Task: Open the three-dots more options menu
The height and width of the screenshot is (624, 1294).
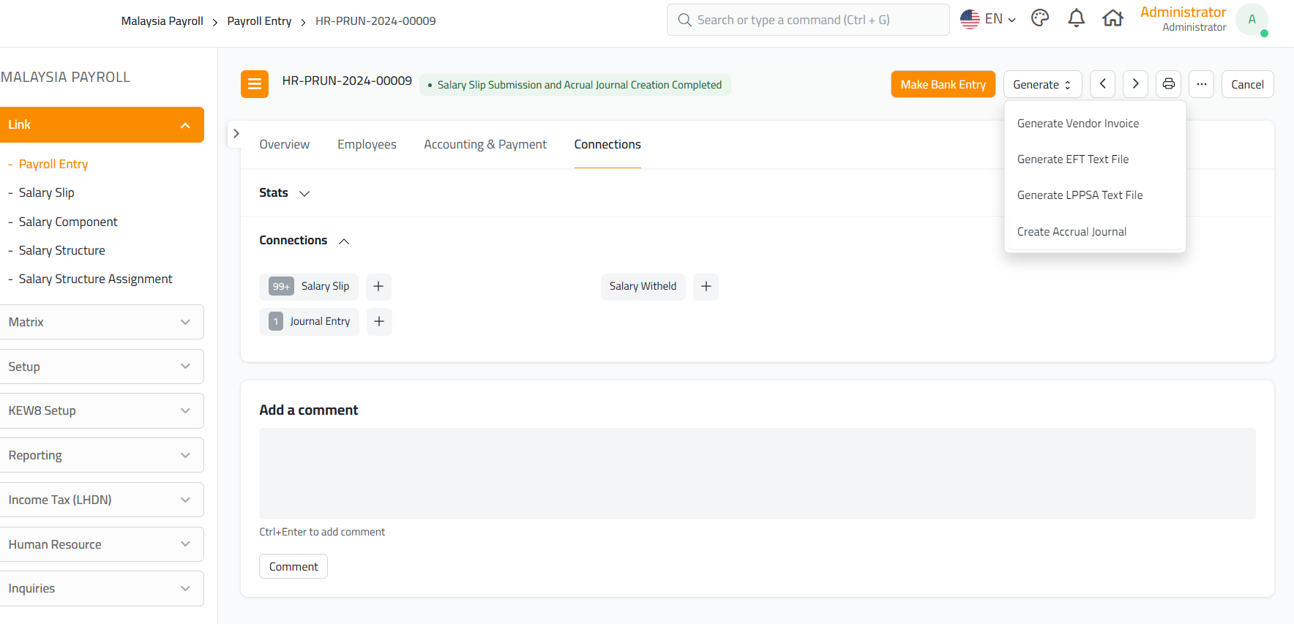Action: [1201, 84]
